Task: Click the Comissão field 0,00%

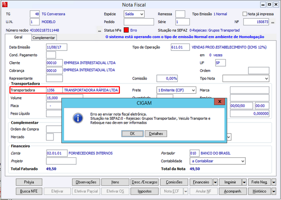Action: [167, 79]
